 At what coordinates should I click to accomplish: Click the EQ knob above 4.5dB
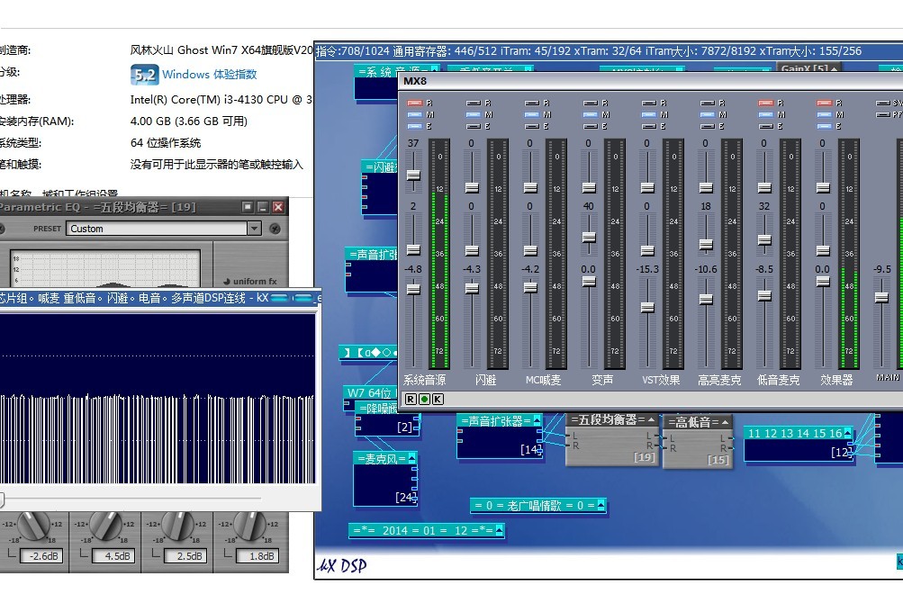105,525
